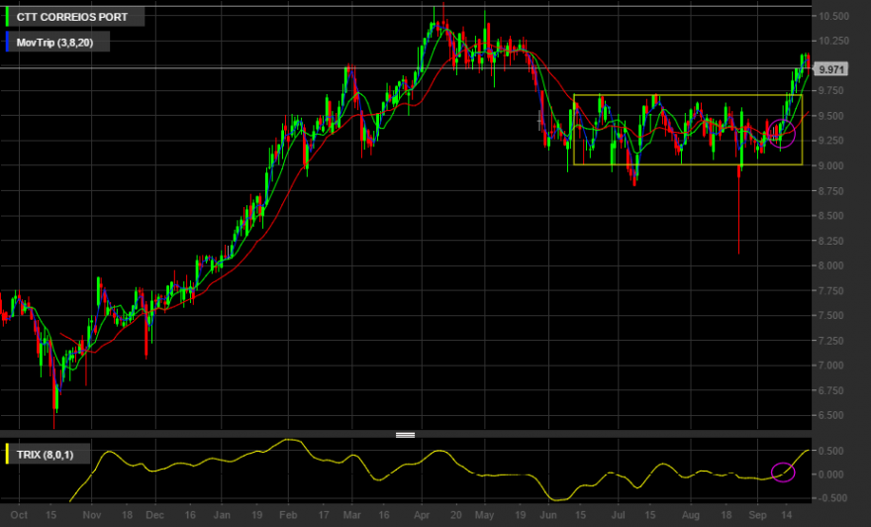This screenshot has height=527, width=871.
Task: Click the 8.500 price axis label
Action: (x=831, y=216)
